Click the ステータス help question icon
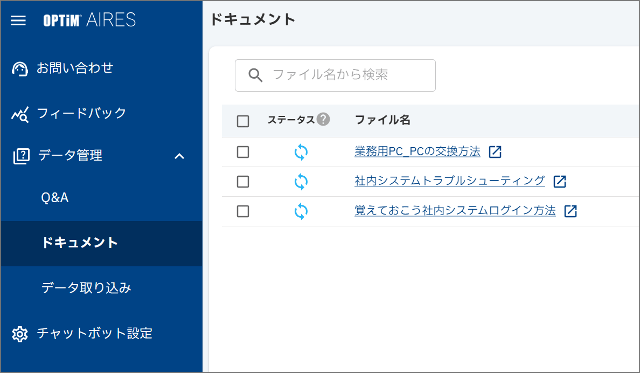Image resolution: width=640 pixels, height=373 pixels. (x=323, y=120)
